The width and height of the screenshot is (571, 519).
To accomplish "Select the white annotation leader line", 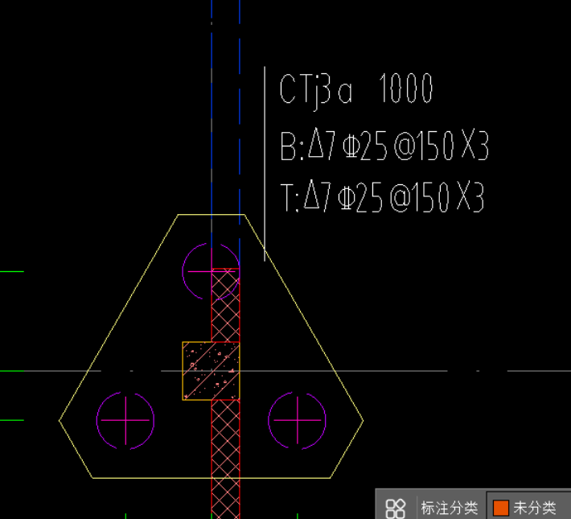I will 265,163.
